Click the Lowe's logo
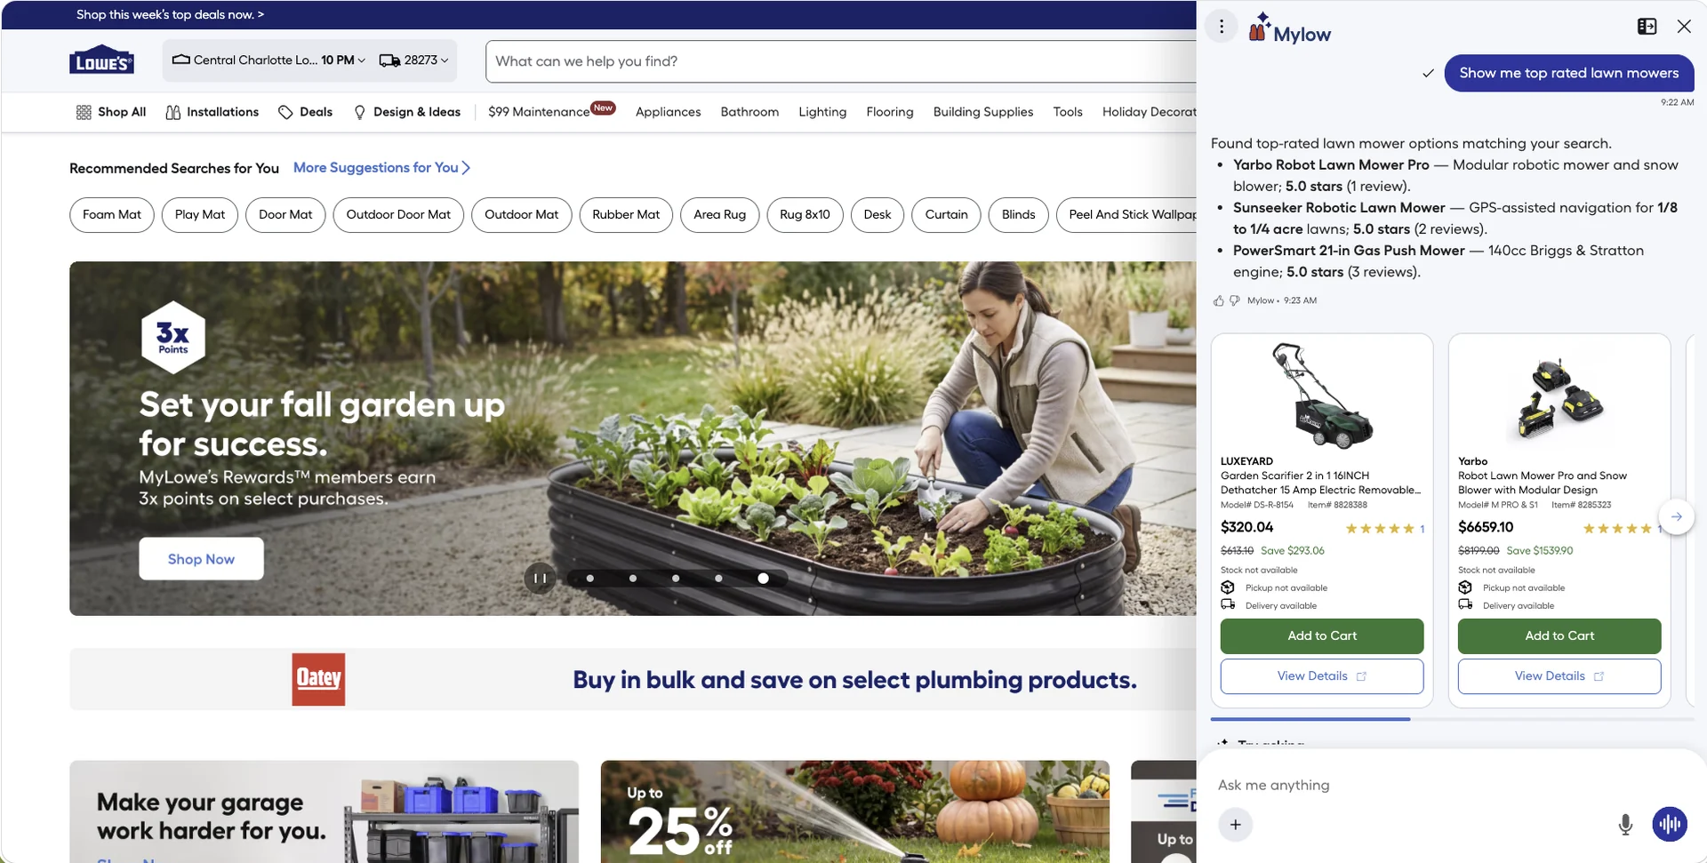 (101, 60)
